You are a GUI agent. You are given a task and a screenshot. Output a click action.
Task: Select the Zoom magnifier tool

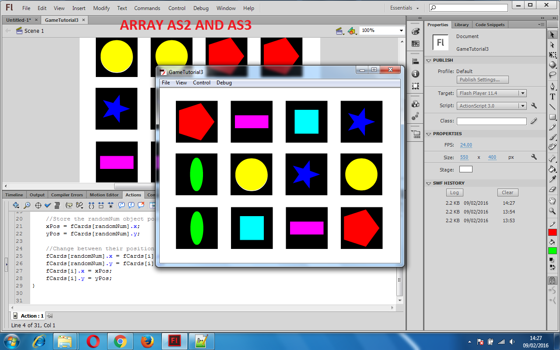(x=552, y=211)
